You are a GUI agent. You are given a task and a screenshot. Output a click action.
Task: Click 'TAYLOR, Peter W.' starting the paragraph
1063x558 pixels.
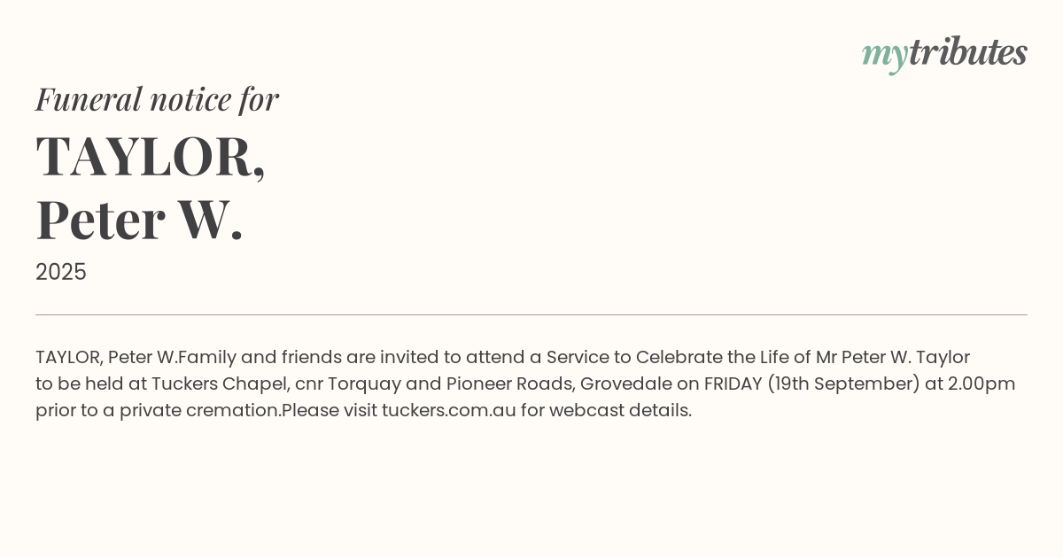pyautogui.click(x=106, y=357)
